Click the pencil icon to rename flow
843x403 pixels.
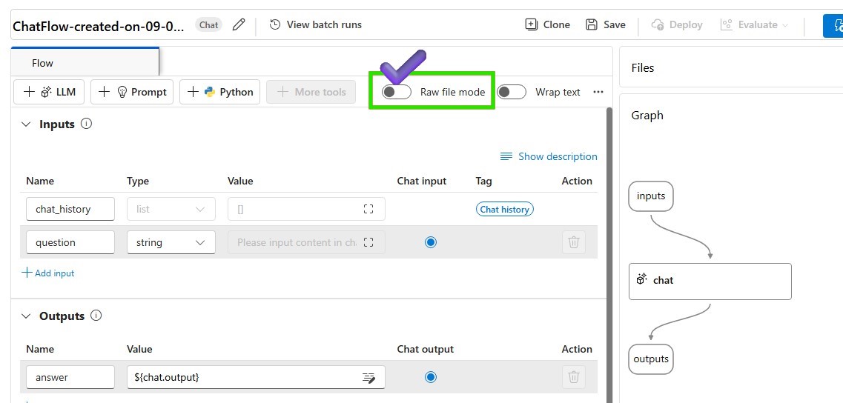point(239,24)
